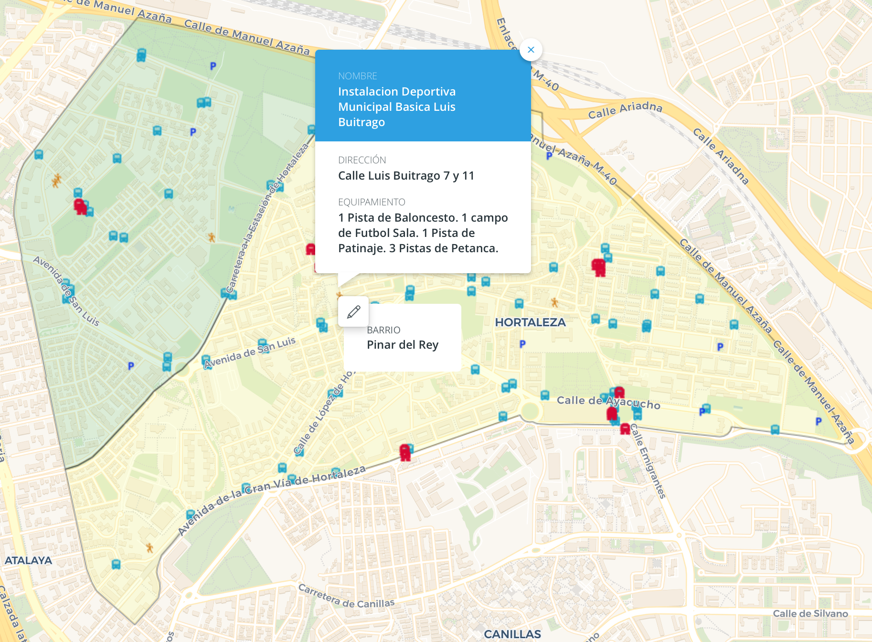
Task: Select the topmost parking marker in green zone
Action: pos(213,66)
